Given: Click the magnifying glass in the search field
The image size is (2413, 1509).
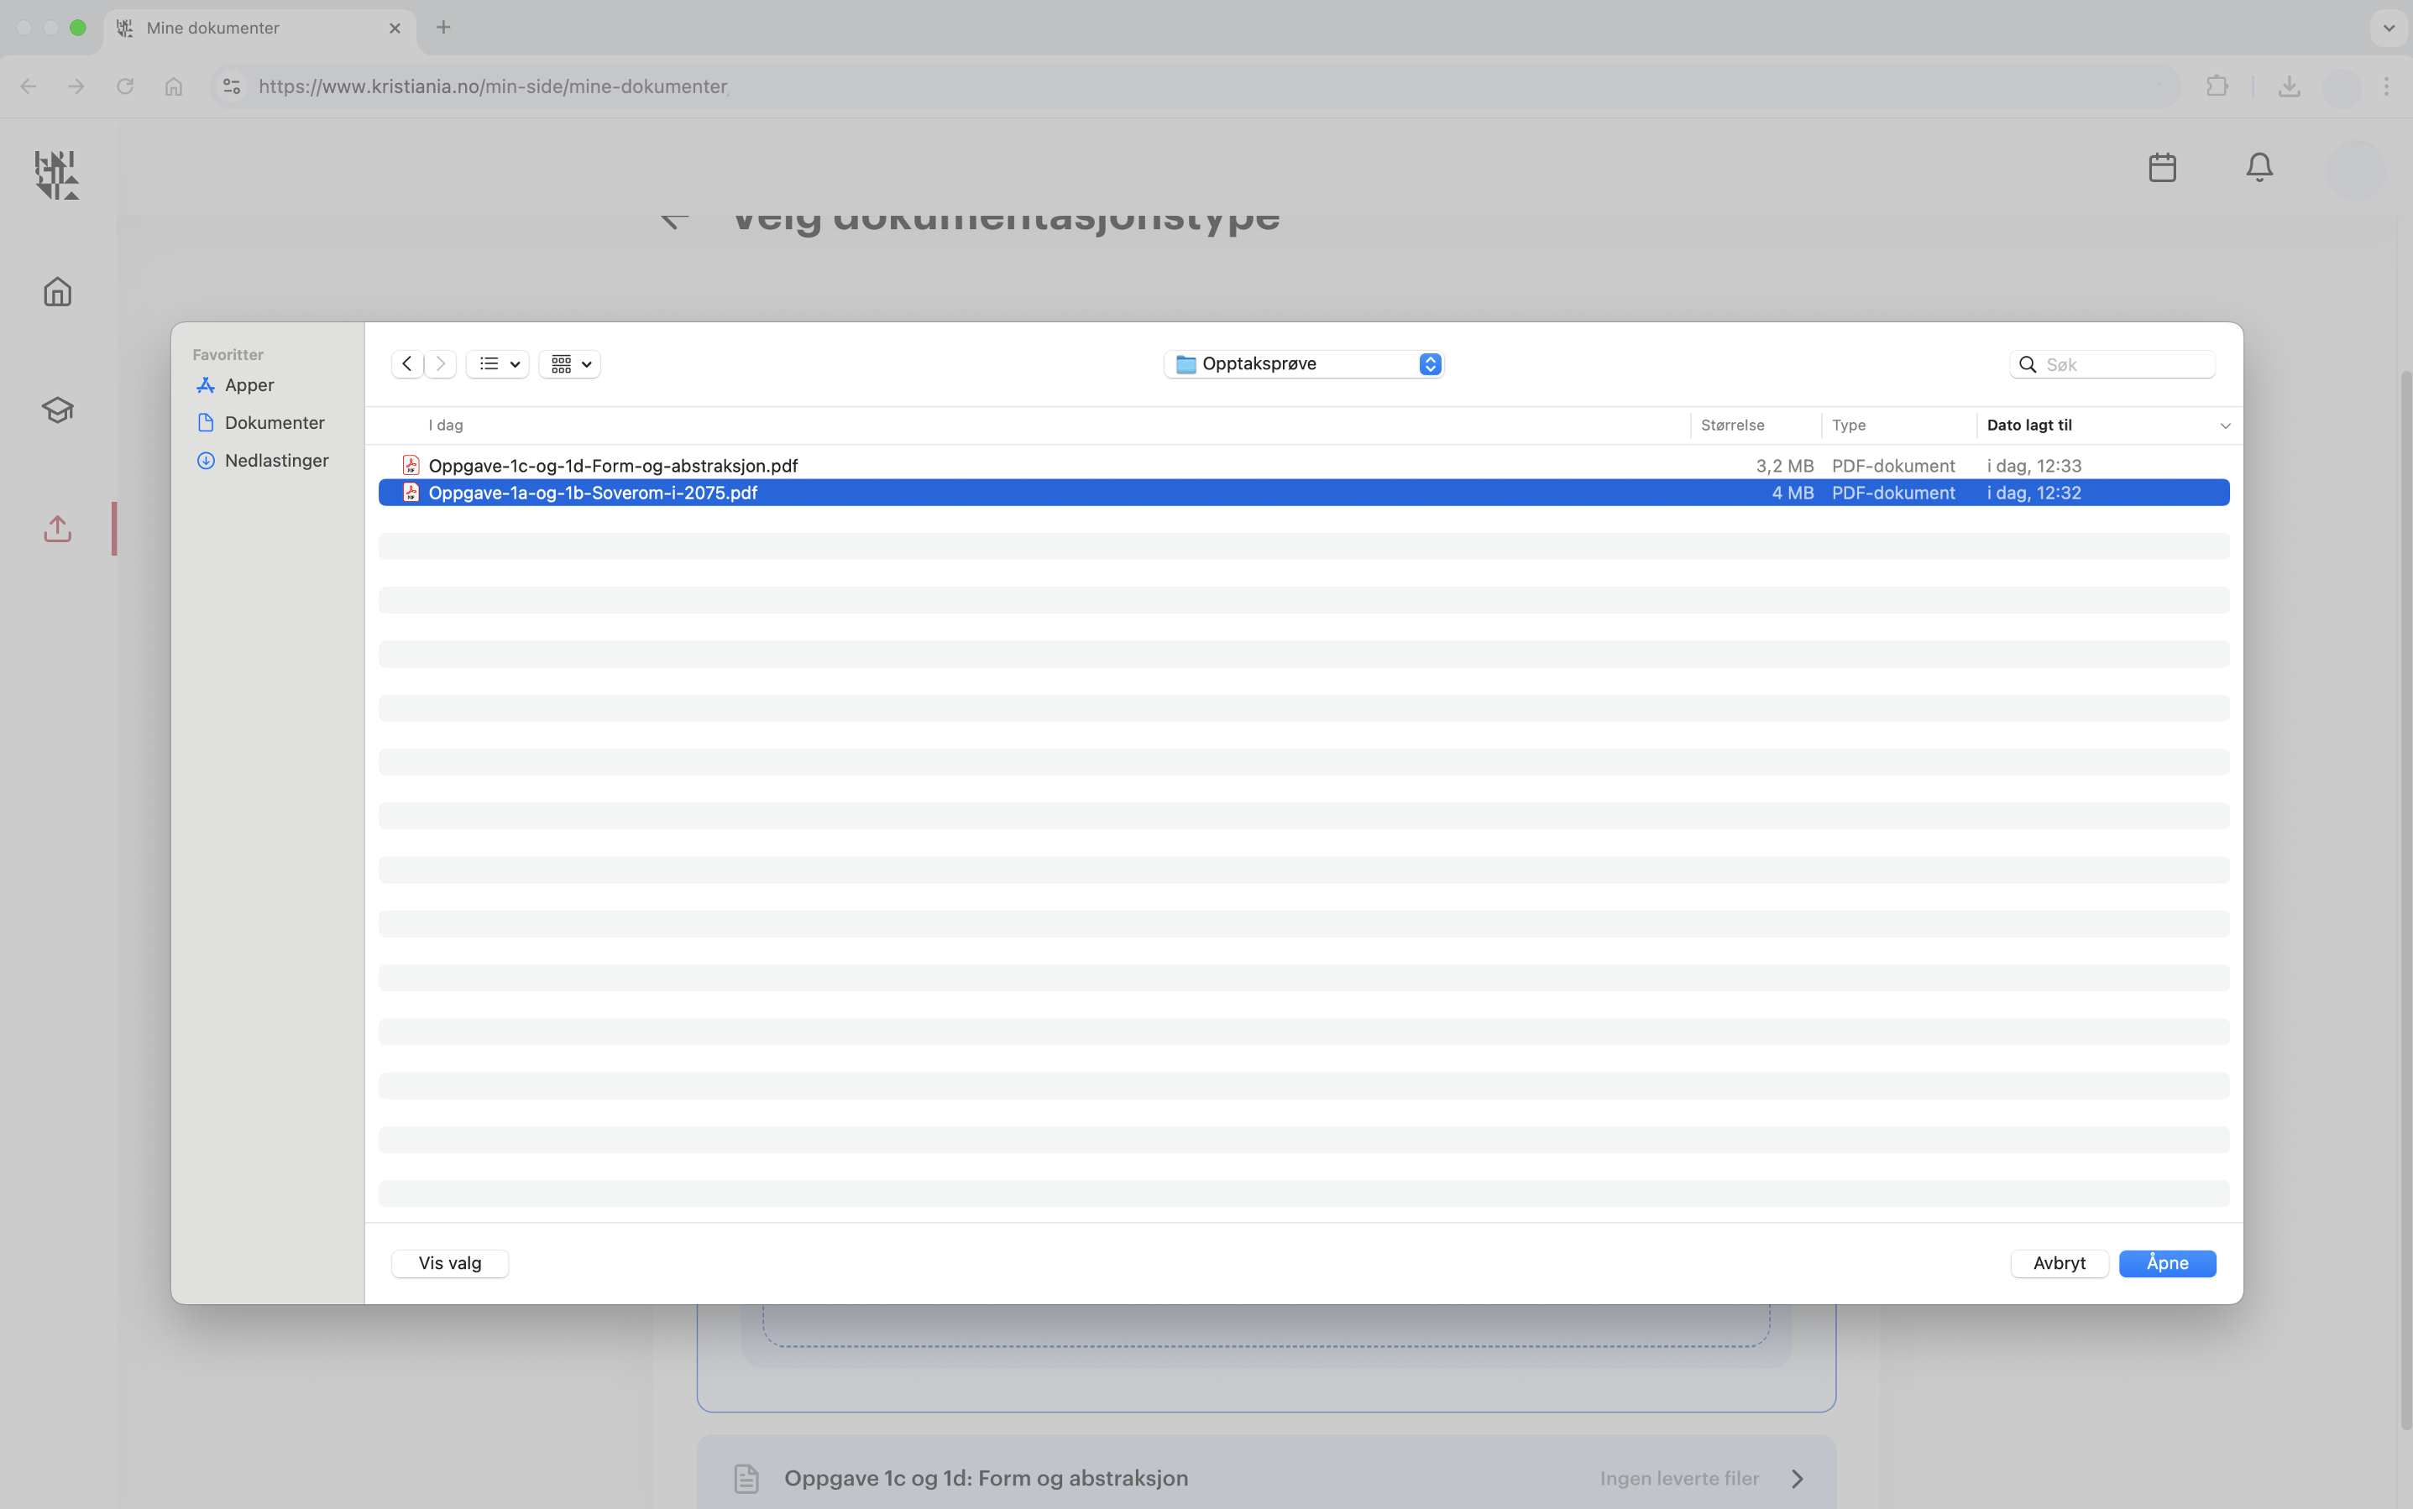Looking at the screenshot, I should point(2028,364).
